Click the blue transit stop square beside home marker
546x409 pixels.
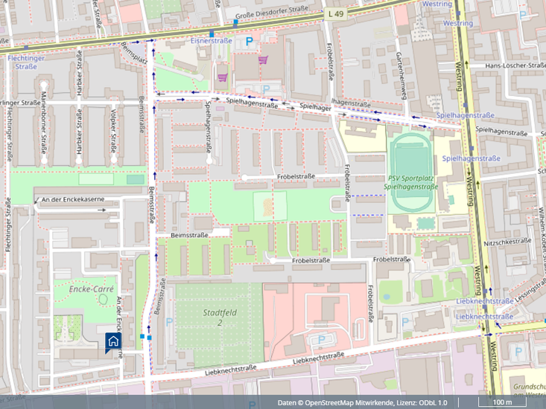click(x=150, y=338)
